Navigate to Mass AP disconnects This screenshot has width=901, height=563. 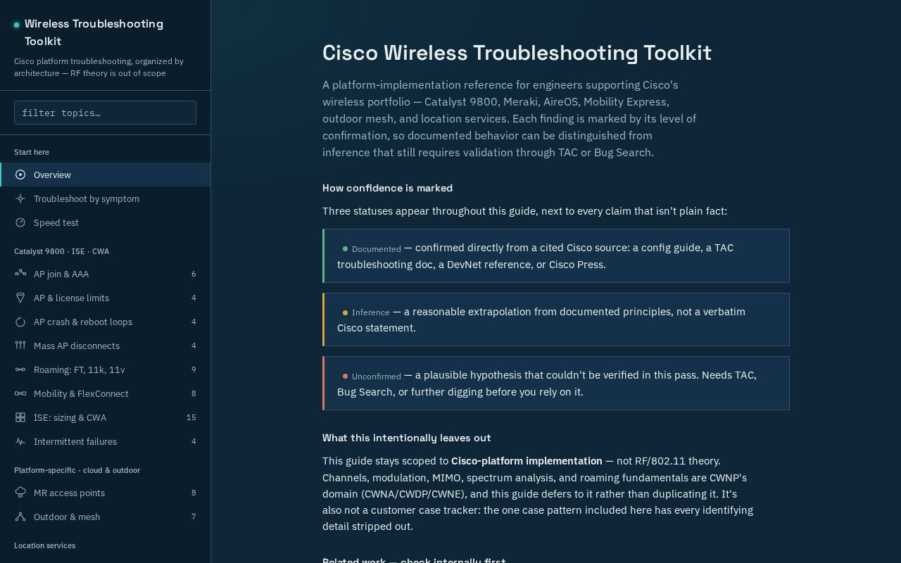tap(105, 346)
